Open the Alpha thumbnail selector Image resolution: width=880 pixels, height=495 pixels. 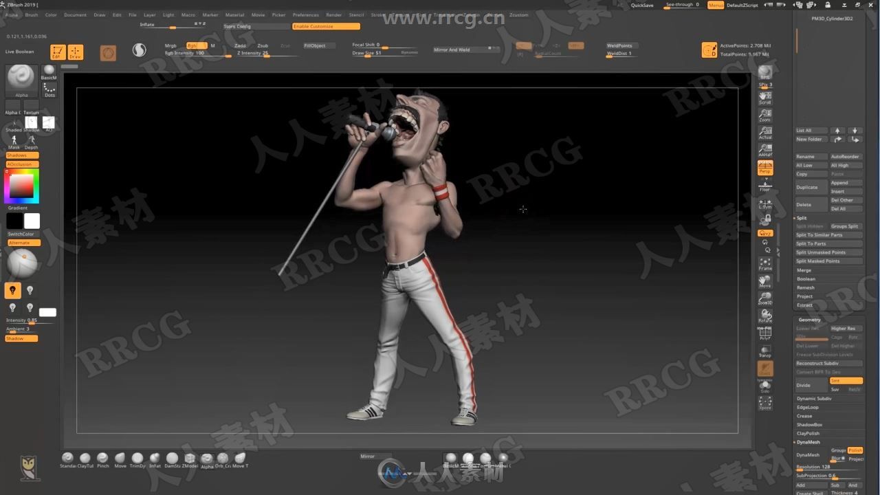pos(21,80)
